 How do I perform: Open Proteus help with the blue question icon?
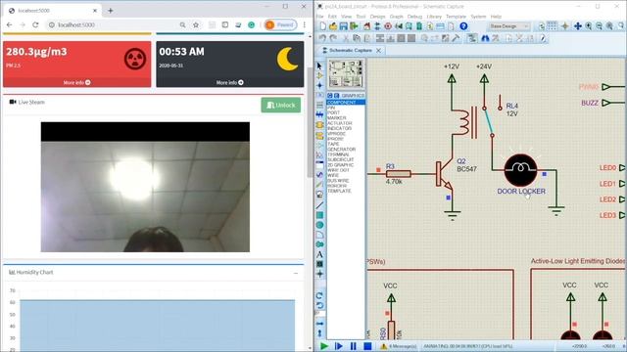point(463,26)
